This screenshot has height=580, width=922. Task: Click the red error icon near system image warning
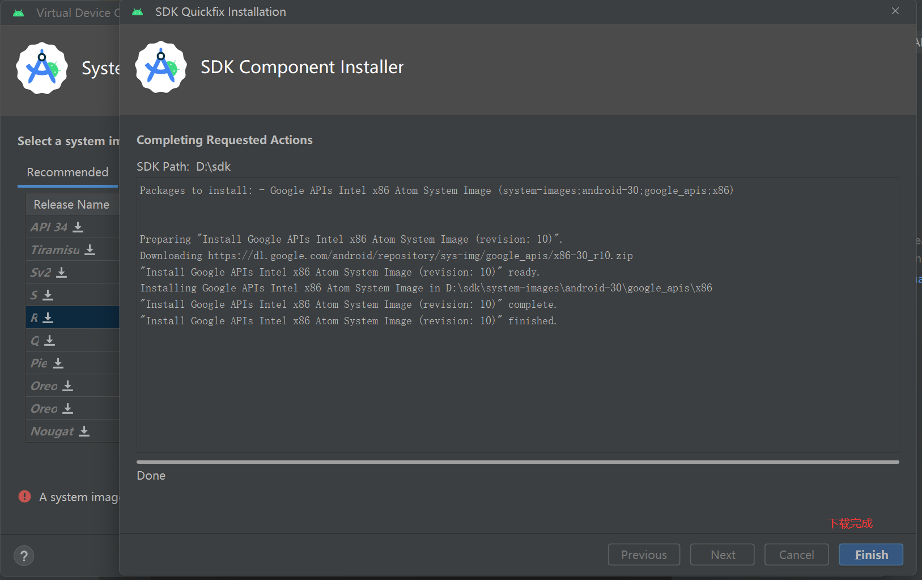click(x=25, y=497)
